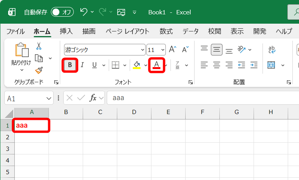Click the Borders icon

pos(116,65)
